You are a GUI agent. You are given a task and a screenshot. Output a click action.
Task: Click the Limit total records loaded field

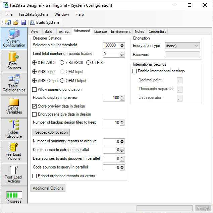click(x=112, y=54)
